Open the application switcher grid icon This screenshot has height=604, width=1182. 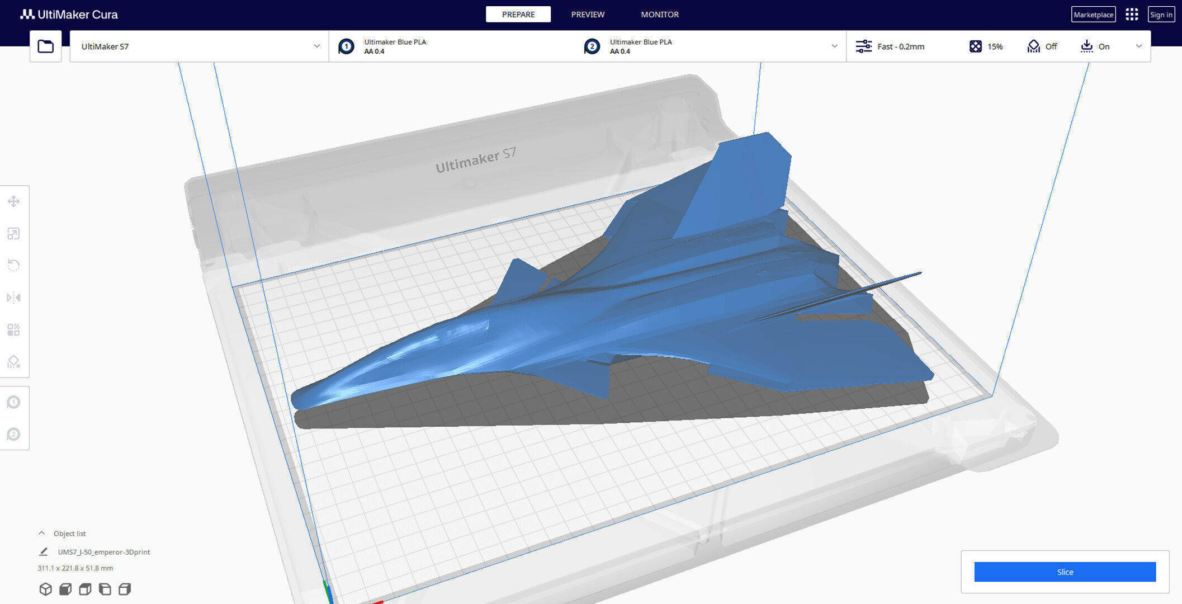(x=1132, y=15)
